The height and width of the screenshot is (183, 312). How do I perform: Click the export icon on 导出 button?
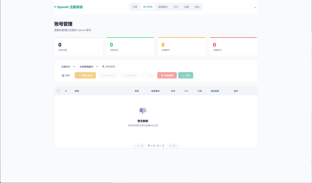click(x=183, y=75)
